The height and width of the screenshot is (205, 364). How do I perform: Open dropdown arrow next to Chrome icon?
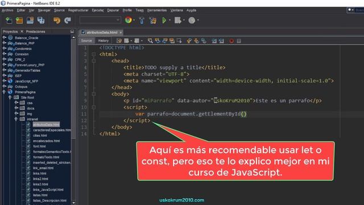tap(134, 20)
